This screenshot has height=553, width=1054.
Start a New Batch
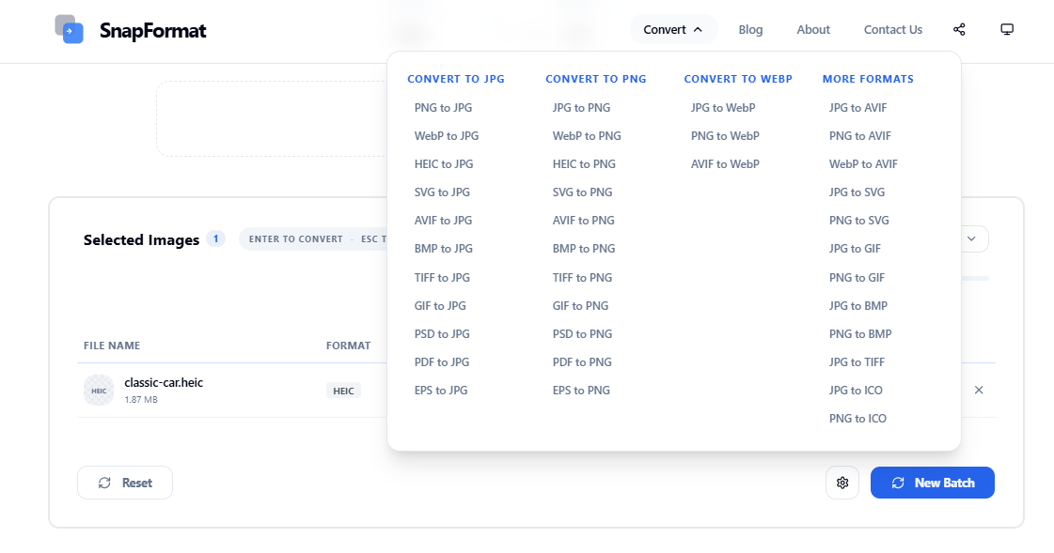tap(933, 483)
